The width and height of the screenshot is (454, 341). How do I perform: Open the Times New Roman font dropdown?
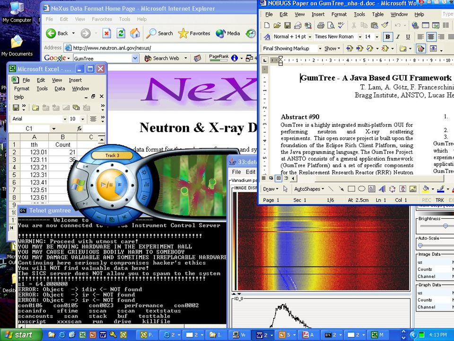pyautogui.click(x=360, y=37)
